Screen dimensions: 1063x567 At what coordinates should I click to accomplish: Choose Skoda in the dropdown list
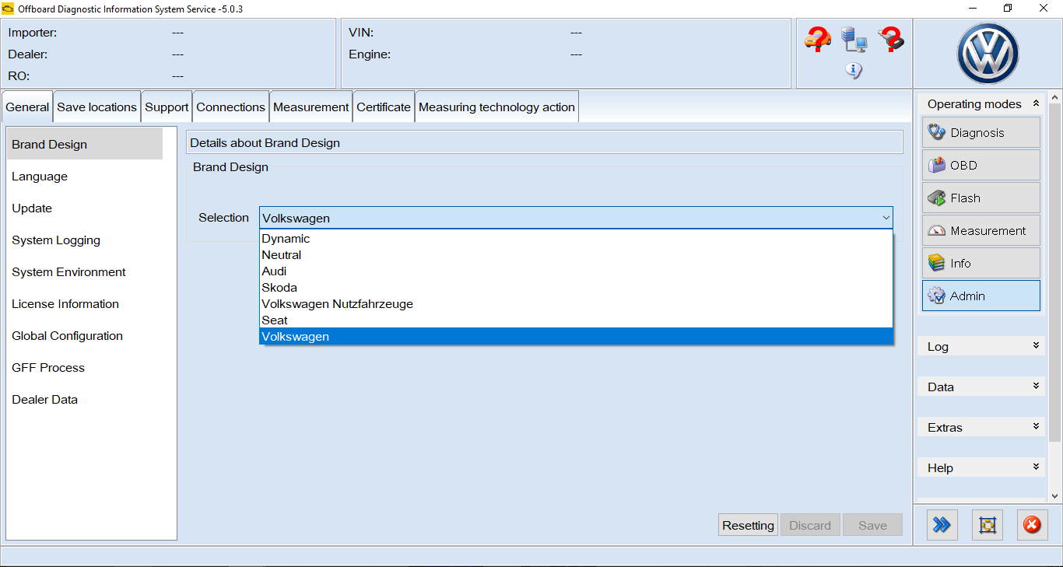576,288
